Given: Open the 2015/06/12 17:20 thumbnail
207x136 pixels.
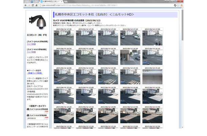Looking at the screenshot, I should click(108, 38).
